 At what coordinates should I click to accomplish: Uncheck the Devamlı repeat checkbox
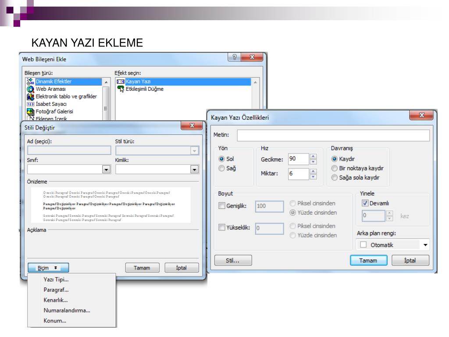click(365, 203)
